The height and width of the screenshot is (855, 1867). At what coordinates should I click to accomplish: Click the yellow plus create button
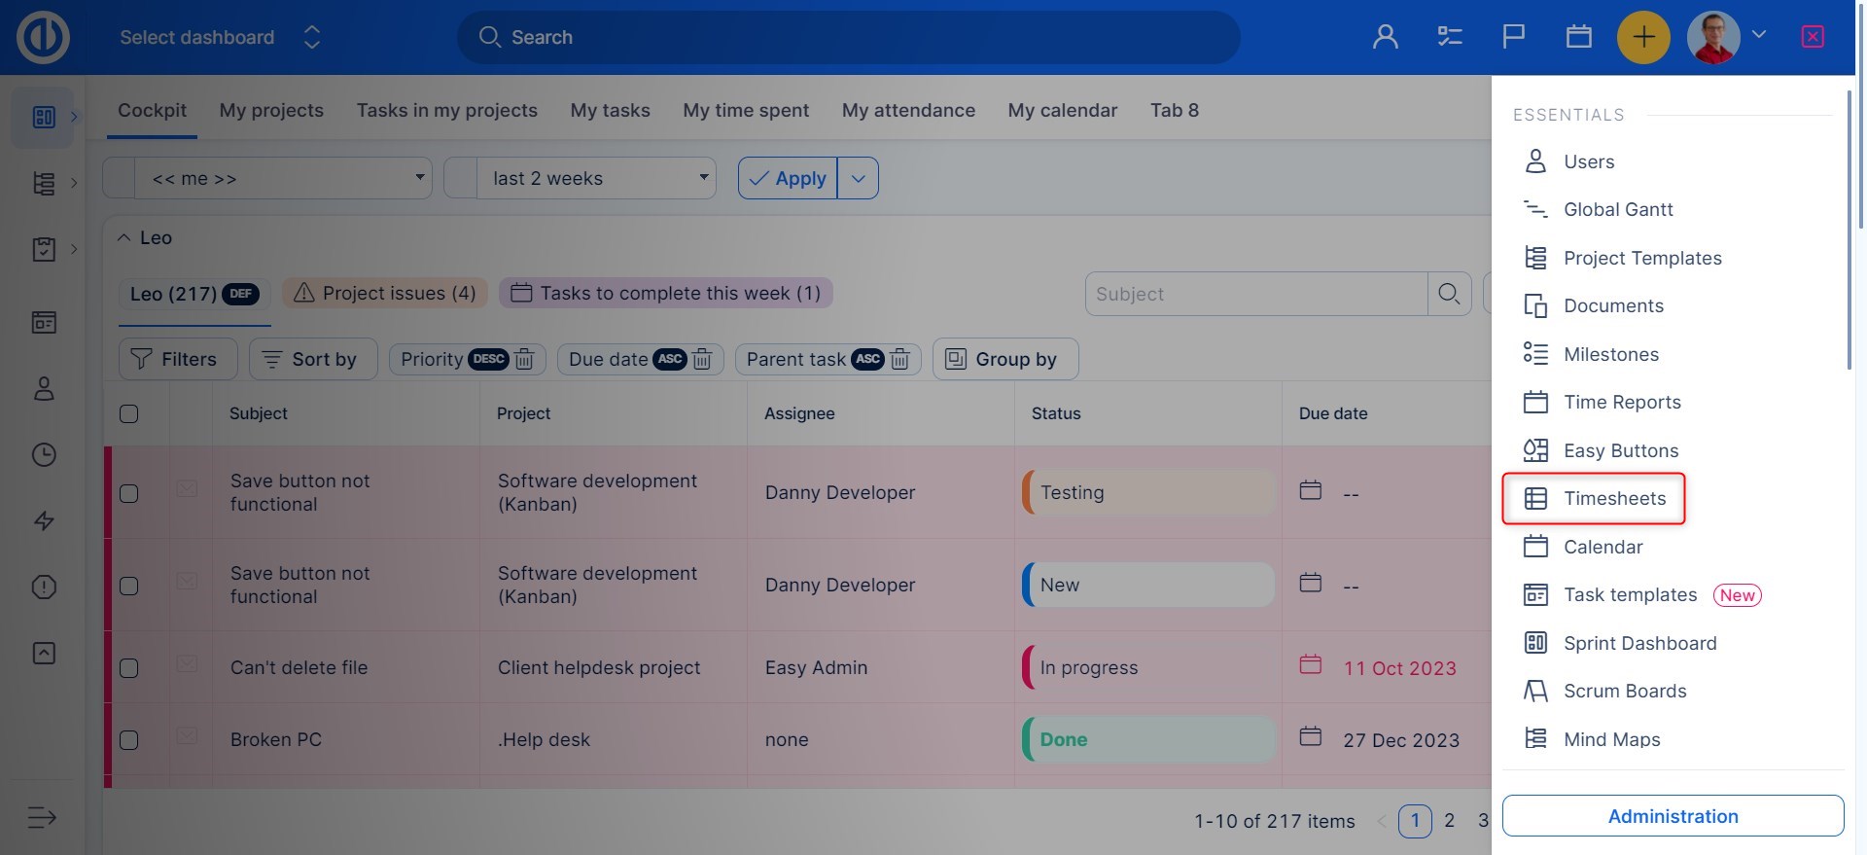(x=1642, y=37)
